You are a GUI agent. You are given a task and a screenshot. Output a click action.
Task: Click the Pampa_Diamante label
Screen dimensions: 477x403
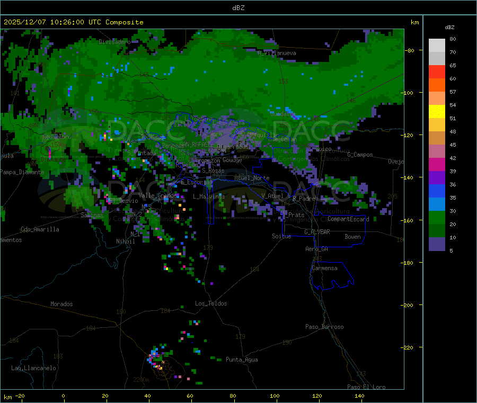[x=22, y=172]
